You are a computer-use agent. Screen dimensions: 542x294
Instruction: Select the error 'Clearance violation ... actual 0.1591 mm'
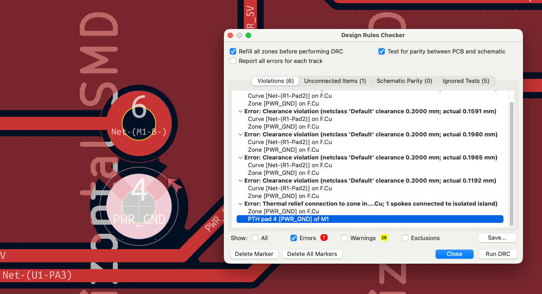(x=370, y=111)
